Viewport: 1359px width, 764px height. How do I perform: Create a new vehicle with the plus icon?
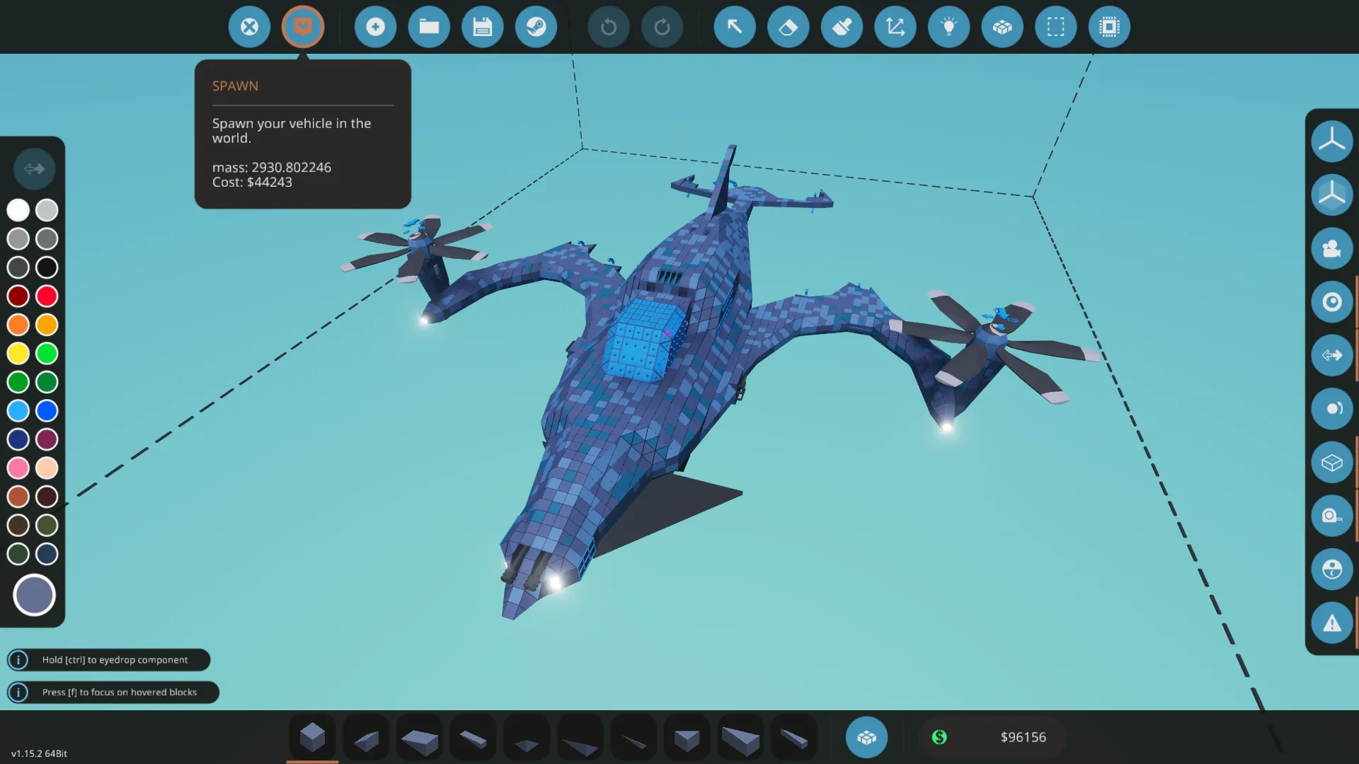pyautogui.click(x=375, y=27)
